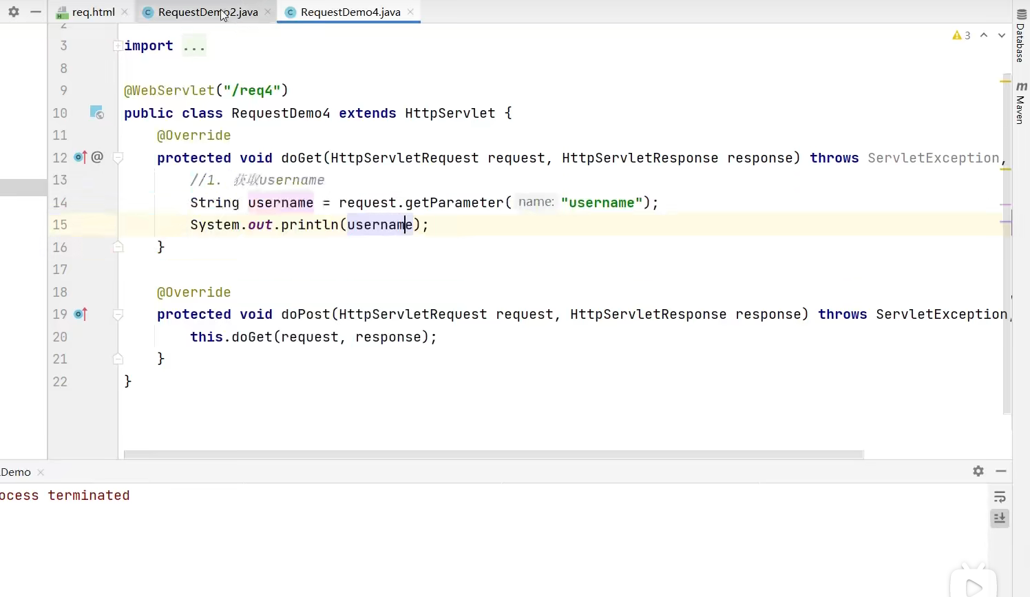Switch to req.html tab
Image resolution: width=1030 pixels, height=597 pixels.
pos(93,12)
